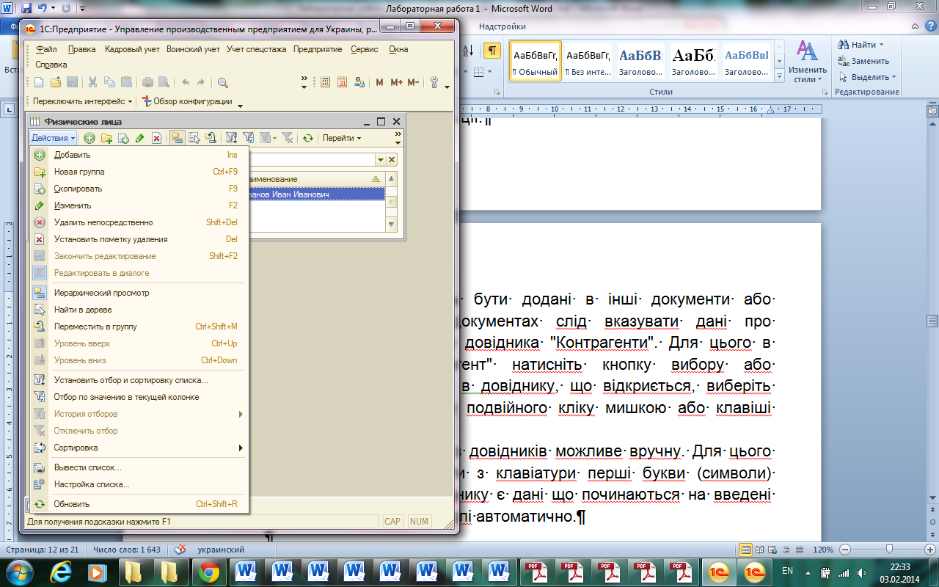
Task: Apply the Без интервала style in Word
Action: pyautogui.click(x=588, y=61)
